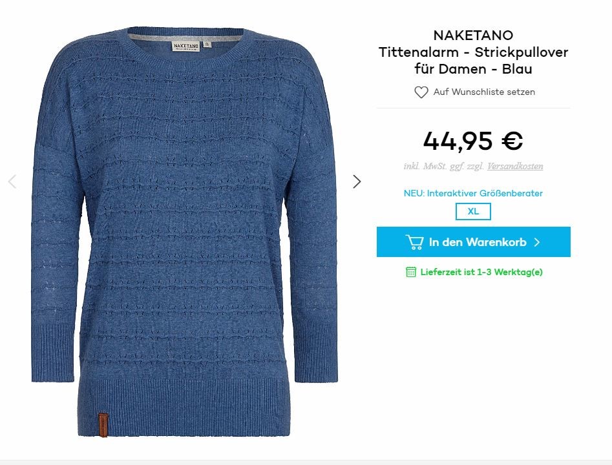Click the NAKETANO brand name heading
Viewport: 612px width, 465px height.
[x=473, y=35]
